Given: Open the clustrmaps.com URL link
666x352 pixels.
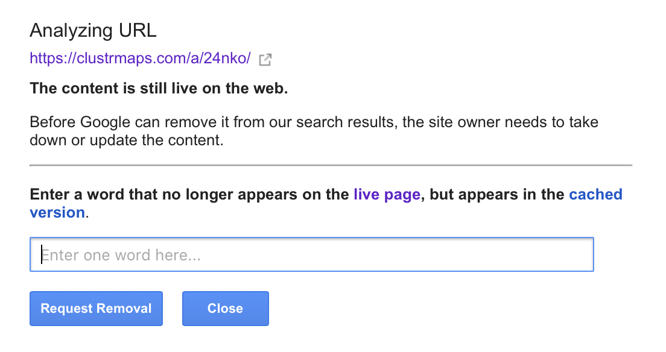Looking at the screenshot, I should click(x=140, y=58).
